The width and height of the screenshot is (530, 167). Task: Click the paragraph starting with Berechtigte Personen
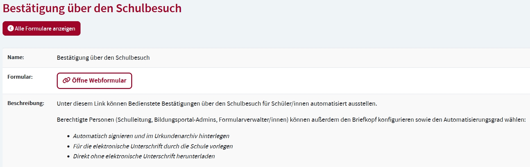(291, 120)
